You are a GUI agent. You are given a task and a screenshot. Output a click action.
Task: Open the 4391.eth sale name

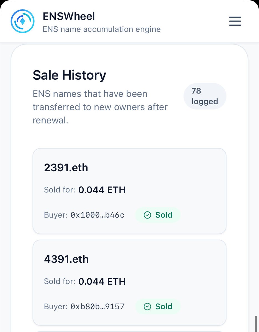coord(66,259)
